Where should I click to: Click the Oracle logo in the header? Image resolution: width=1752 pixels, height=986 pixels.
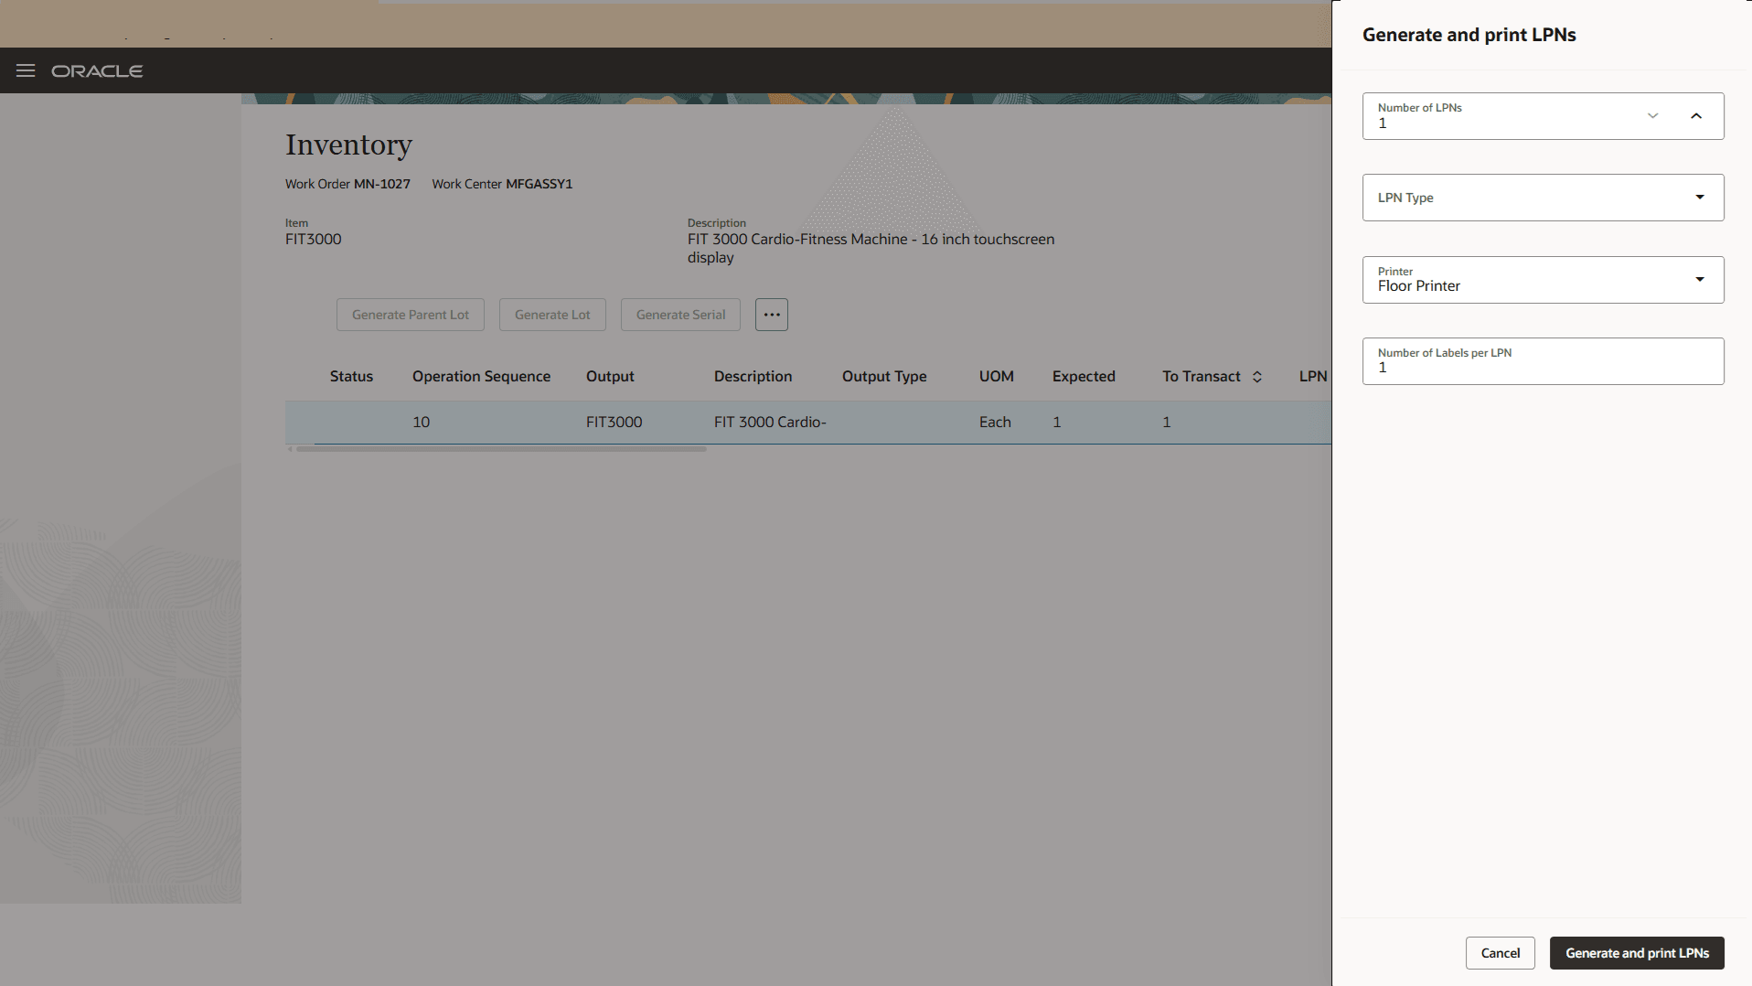pos(97,70)
